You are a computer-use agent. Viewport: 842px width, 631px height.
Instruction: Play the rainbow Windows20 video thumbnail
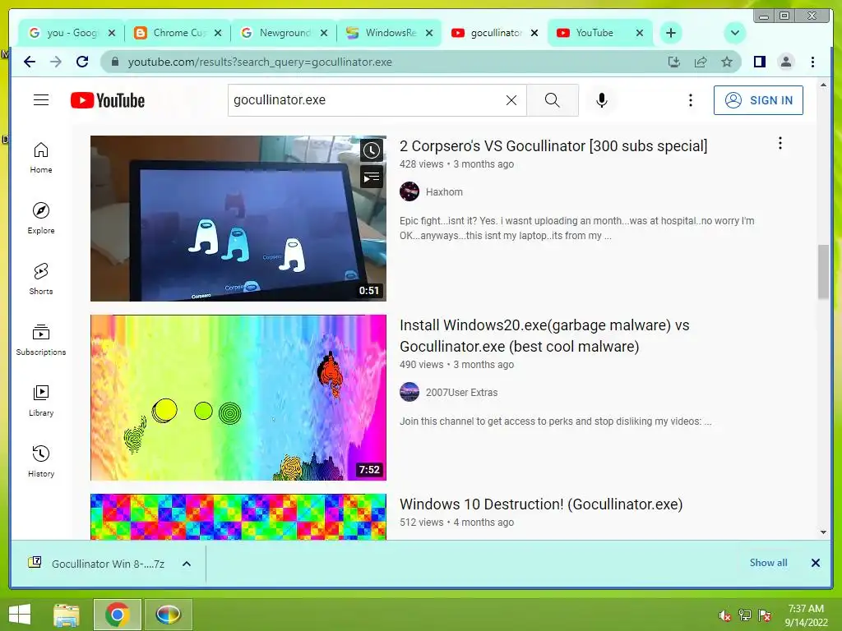(x=238, y=398)
